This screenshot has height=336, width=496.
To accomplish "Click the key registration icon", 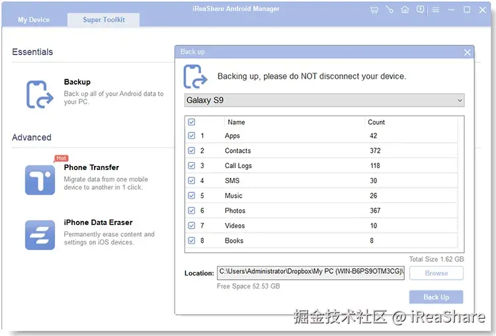I will coord(390,10).
